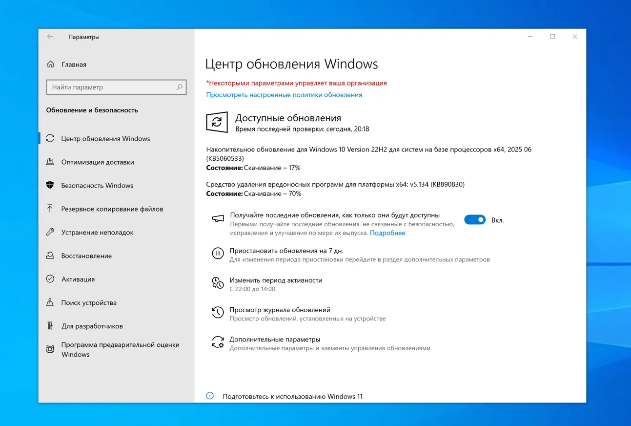Click the Поиск устройства person icon

point(50,302)
